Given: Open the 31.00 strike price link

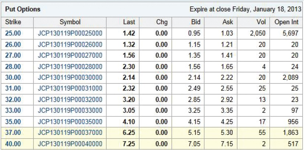Looking at the screenshot, I should [x=13, y=89].
